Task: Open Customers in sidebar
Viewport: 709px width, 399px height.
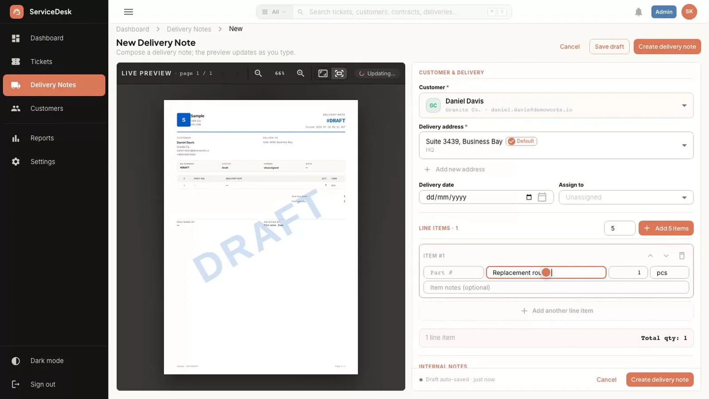Action: pyautogui.click(x=54, y=109)
